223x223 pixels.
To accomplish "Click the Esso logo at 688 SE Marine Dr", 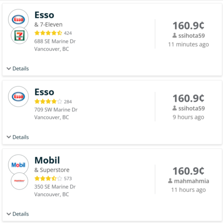I will pyautogui.click(x=18, y=19).
